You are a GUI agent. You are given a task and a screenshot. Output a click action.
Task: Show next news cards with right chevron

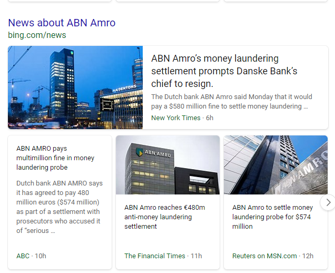[328, 202]
